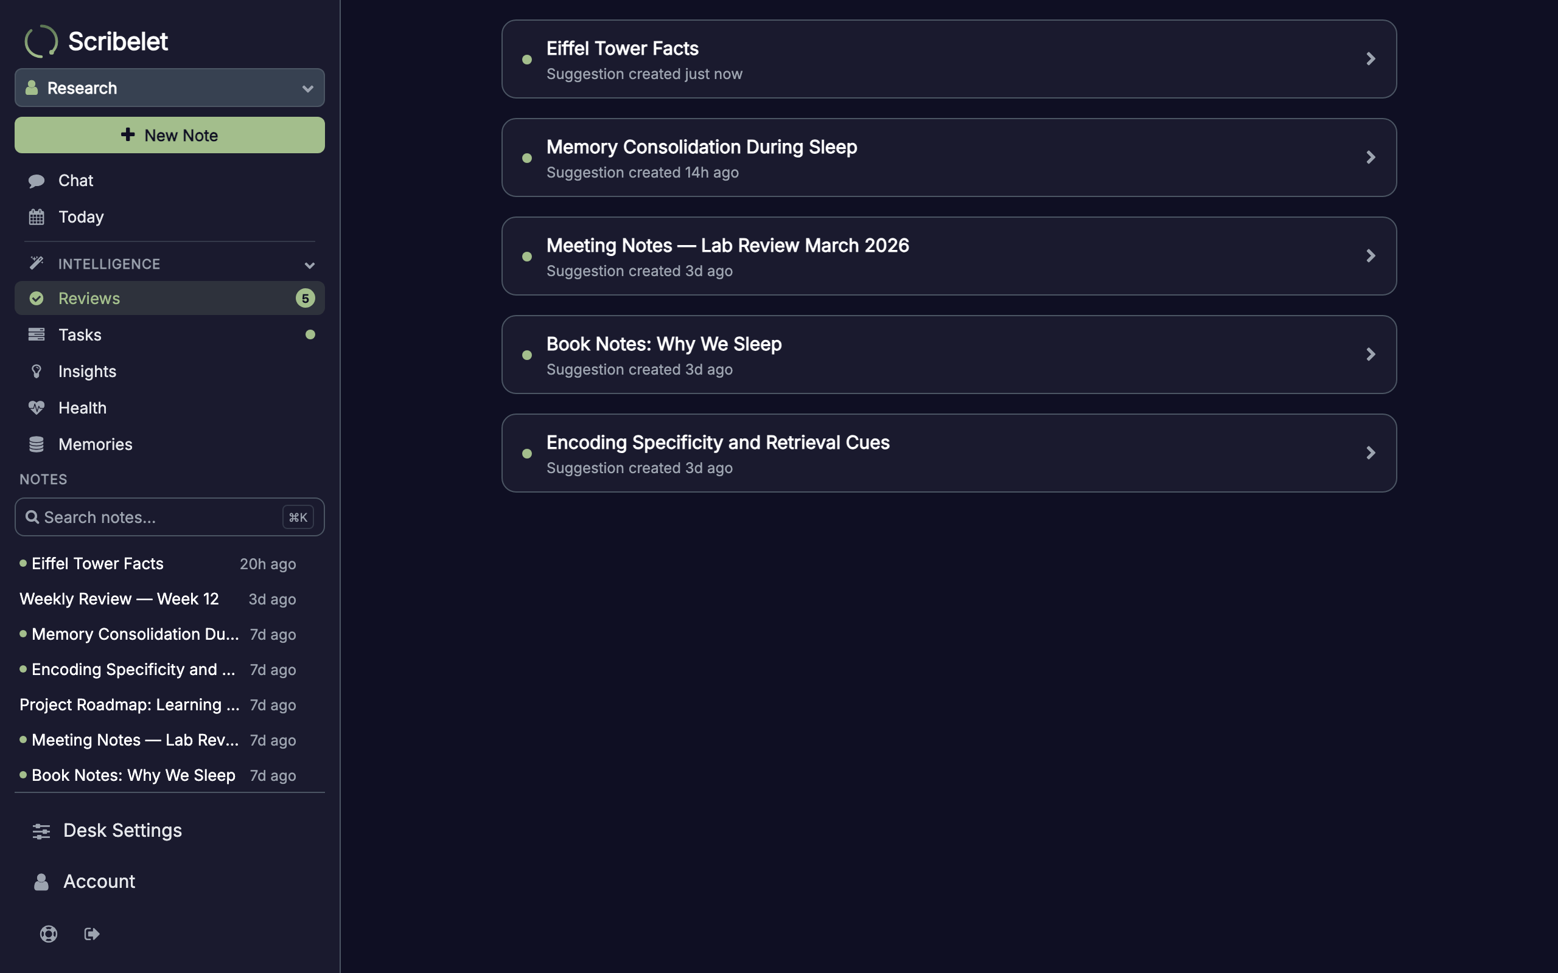Open Project Roadmap: Learning note
Screen dimensions: 1558x973
pos(158,705)
